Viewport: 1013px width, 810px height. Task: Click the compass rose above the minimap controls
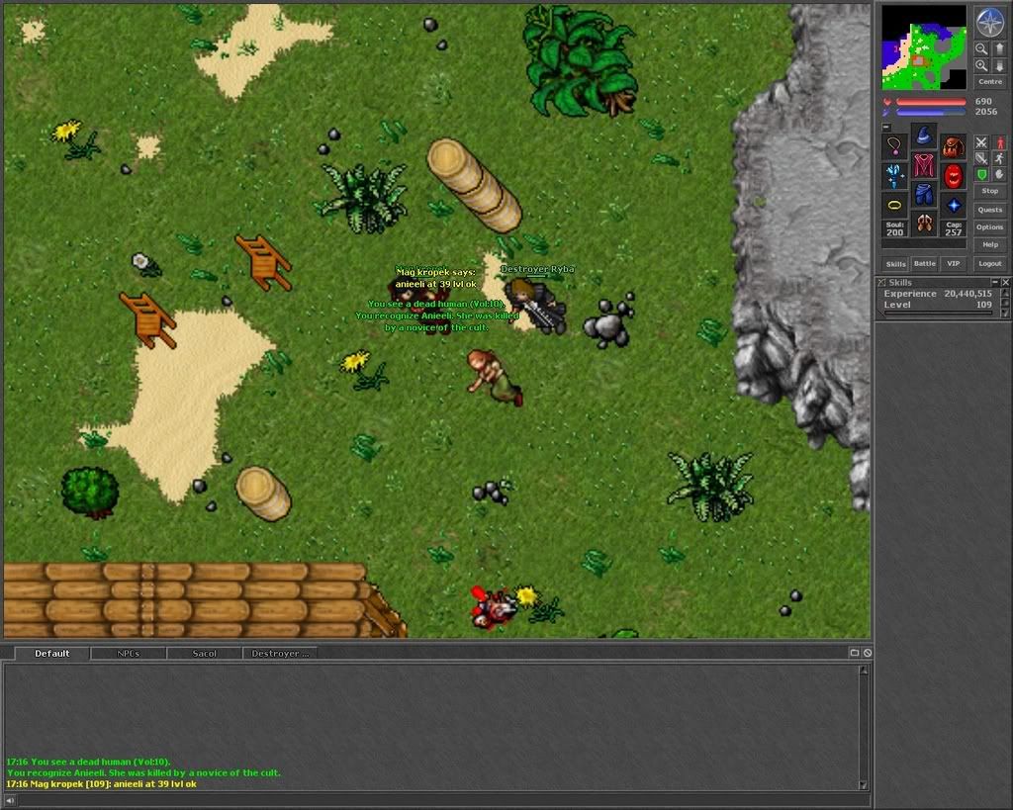(989, 23)
